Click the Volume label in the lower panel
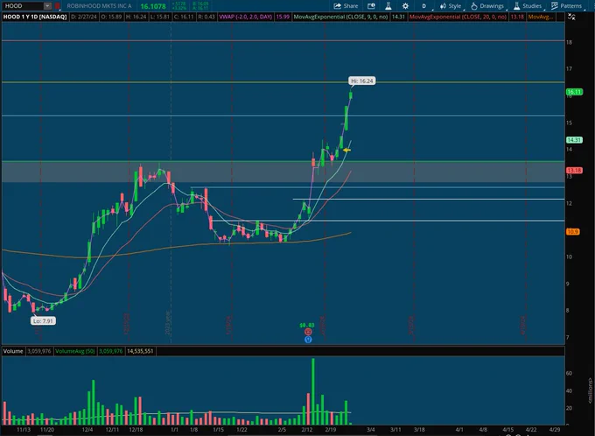This screenshot has width=595, height=436. 13,351
